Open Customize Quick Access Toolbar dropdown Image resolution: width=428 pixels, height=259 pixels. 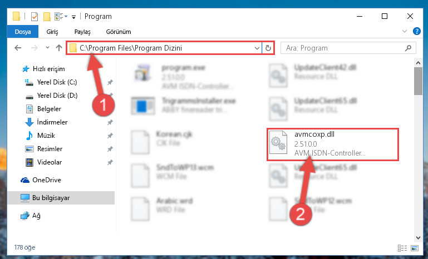pos(73,17)
